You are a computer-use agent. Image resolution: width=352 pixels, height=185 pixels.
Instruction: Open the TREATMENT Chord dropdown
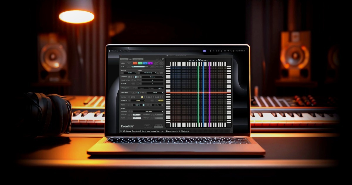[x=155, y=92]
